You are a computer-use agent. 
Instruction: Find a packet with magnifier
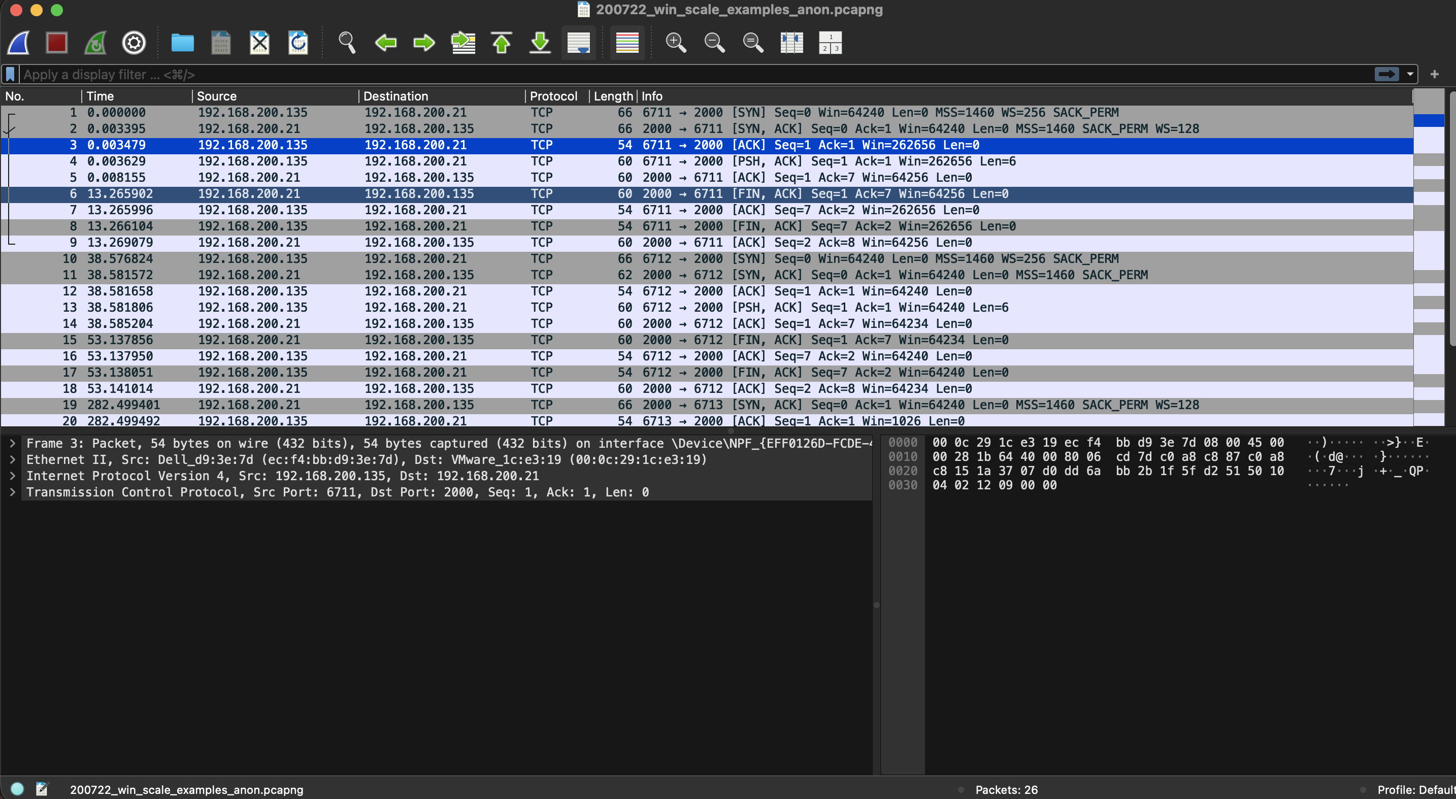point(346,42)
